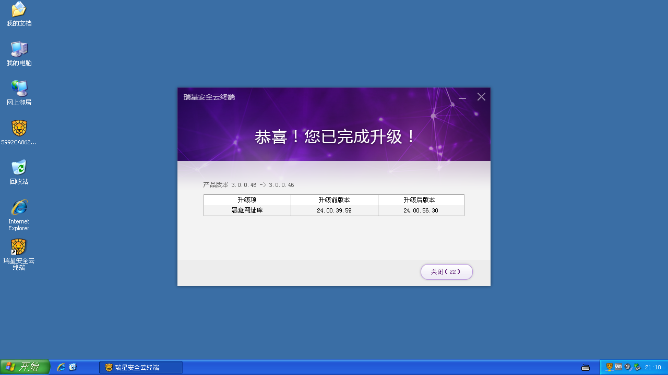Click the 升级后版本 column header
668x375 pixels.
[421, 200]
